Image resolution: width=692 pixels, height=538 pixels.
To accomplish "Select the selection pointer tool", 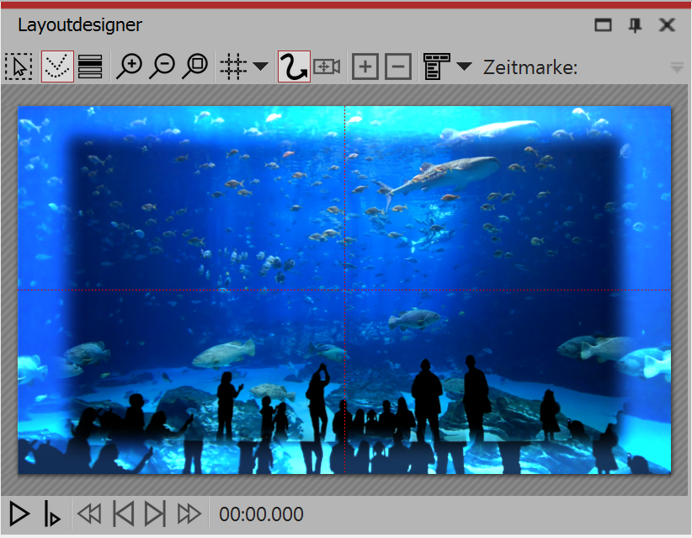I will point(19,67).
